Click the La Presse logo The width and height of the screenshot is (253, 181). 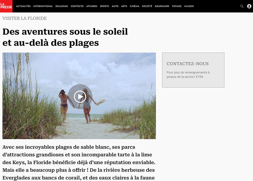pos(6,6)
